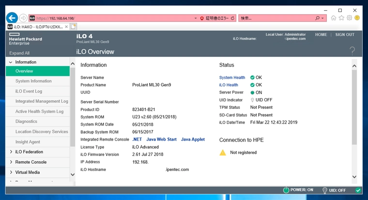This screenshot has width=368, height=200.
Task: Open Integrated Management Log
Action: (x=38, y=101)
